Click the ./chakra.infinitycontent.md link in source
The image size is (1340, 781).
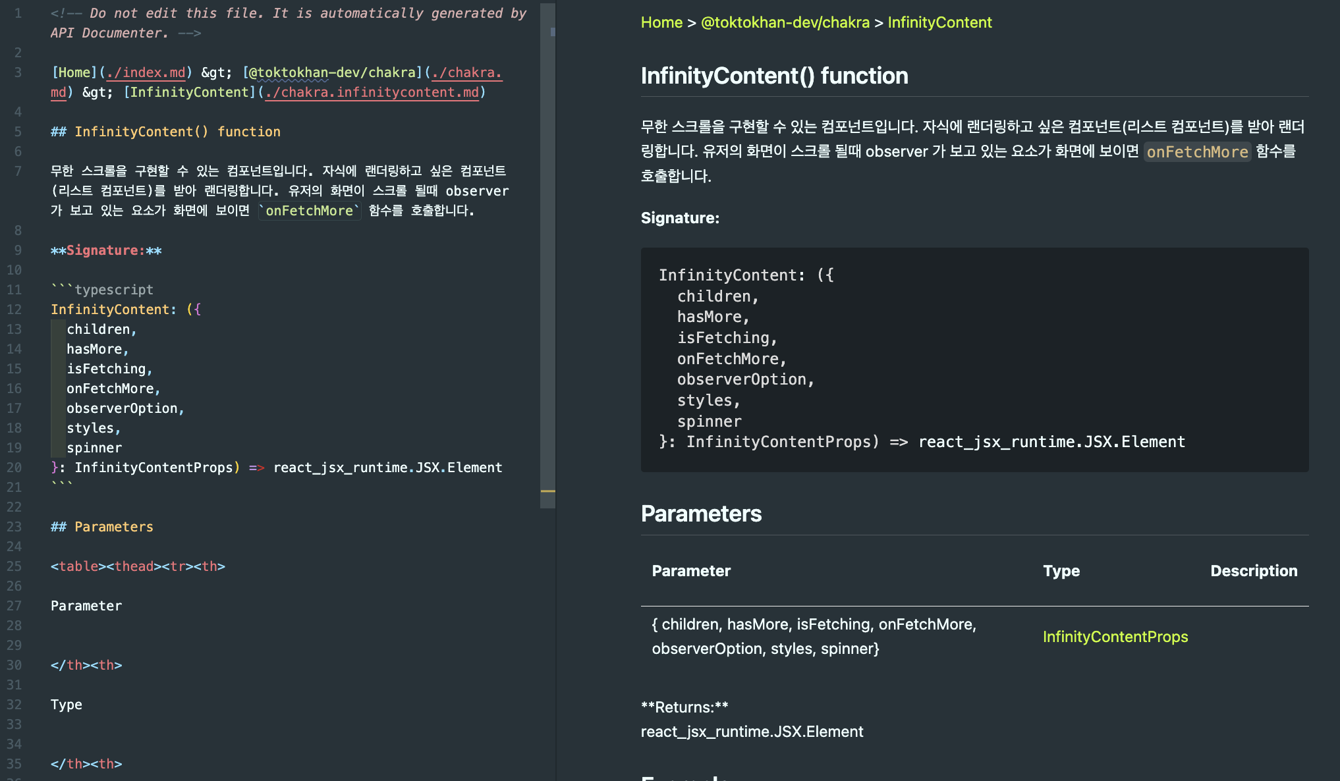point(372,92)
